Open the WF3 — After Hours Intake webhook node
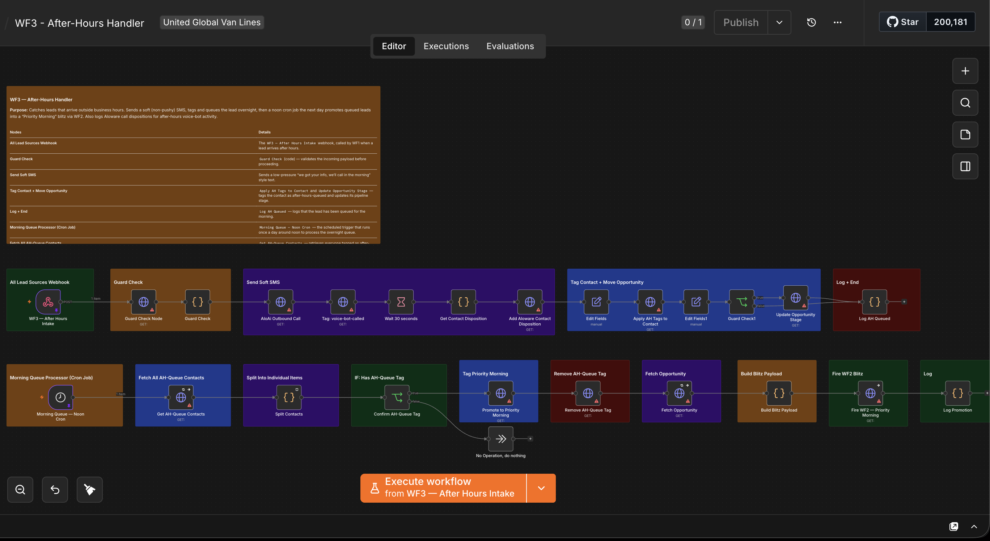The height and width of the screenshot is (541, 990). (x=48, y=302)
